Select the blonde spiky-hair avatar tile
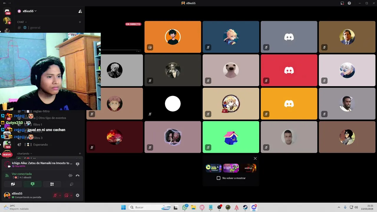This screenshot has width=377, height=212. [231, 37]
